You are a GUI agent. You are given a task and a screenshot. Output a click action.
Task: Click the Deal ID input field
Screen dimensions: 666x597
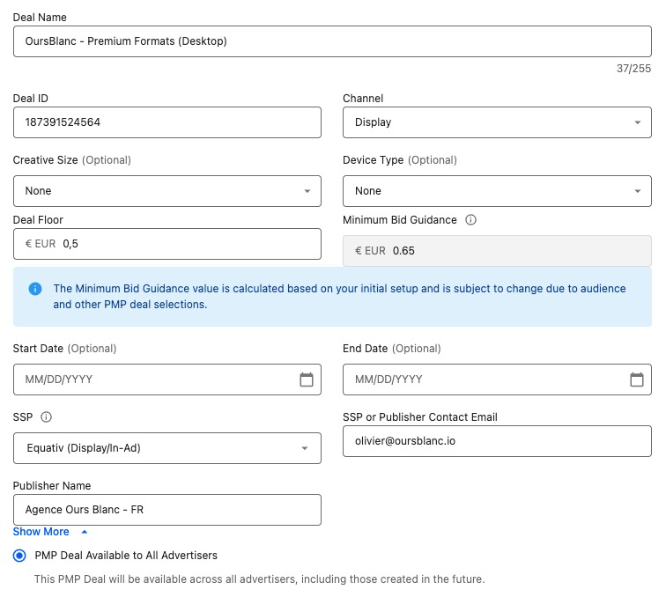(166, 122)
